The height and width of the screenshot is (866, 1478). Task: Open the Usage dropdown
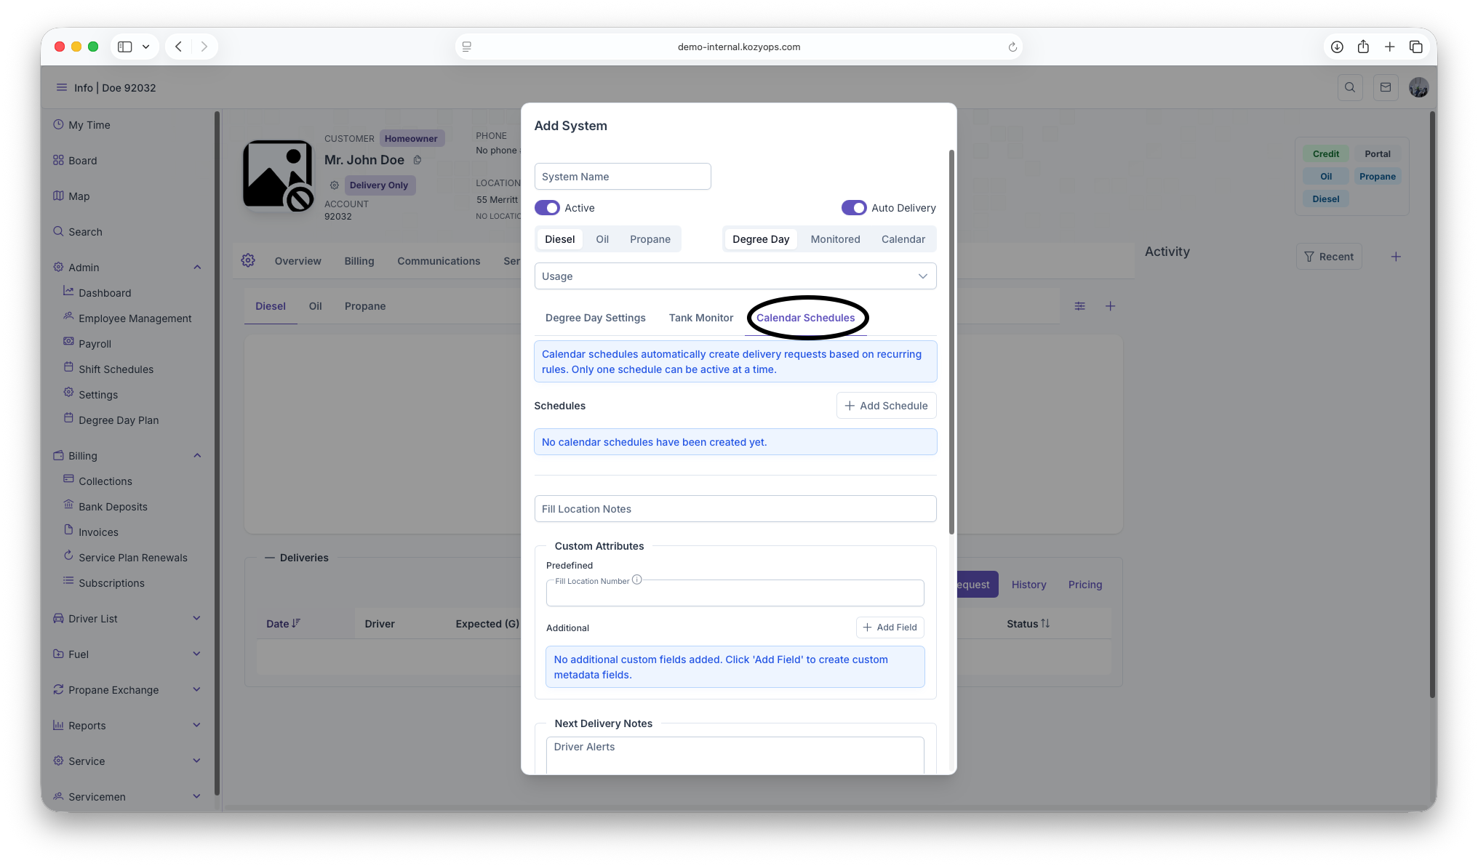point(735,276)
